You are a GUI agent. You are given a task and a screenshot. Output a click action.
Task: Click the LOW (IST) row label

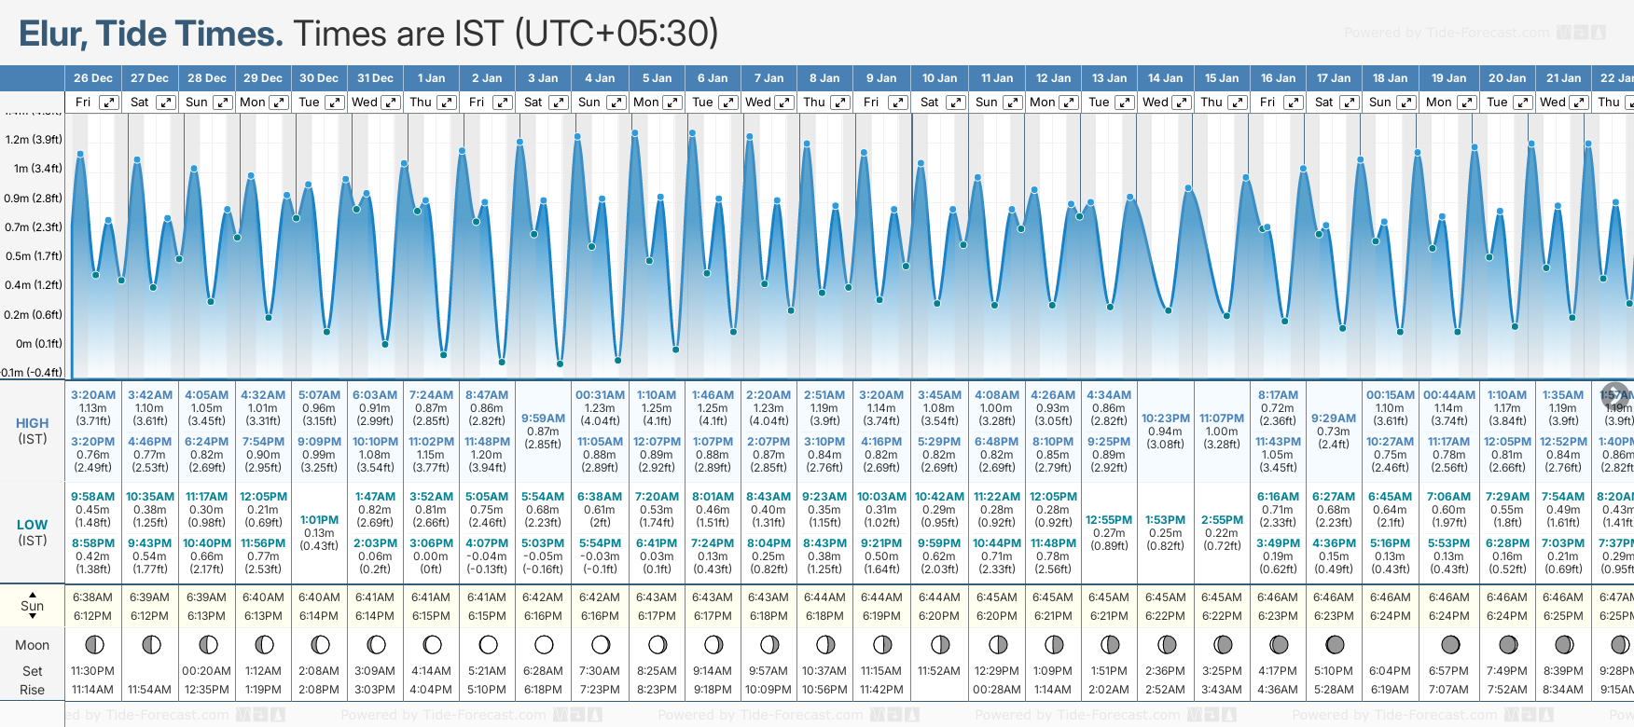click(33, 532)
